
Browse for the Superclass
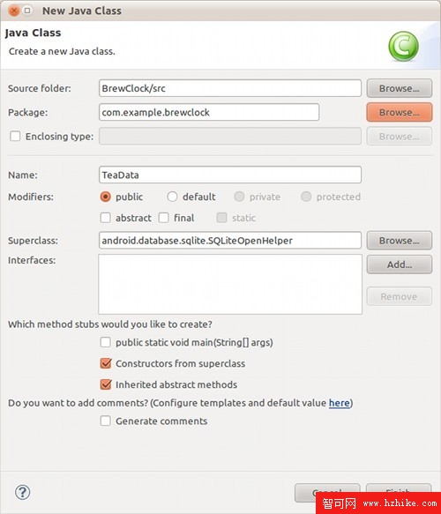pyautogui.click(x=399, y=241)
